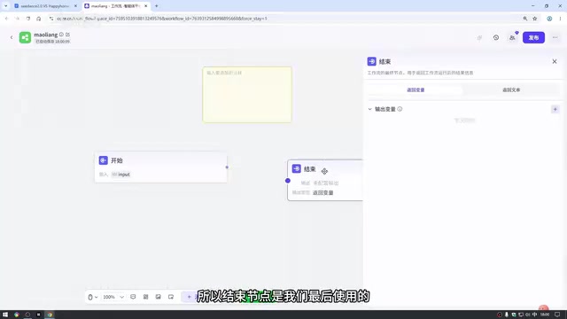Click the duplicate icon in the top toolbar
The width and height of the screenshot is (567, 319).
(479, 37)
